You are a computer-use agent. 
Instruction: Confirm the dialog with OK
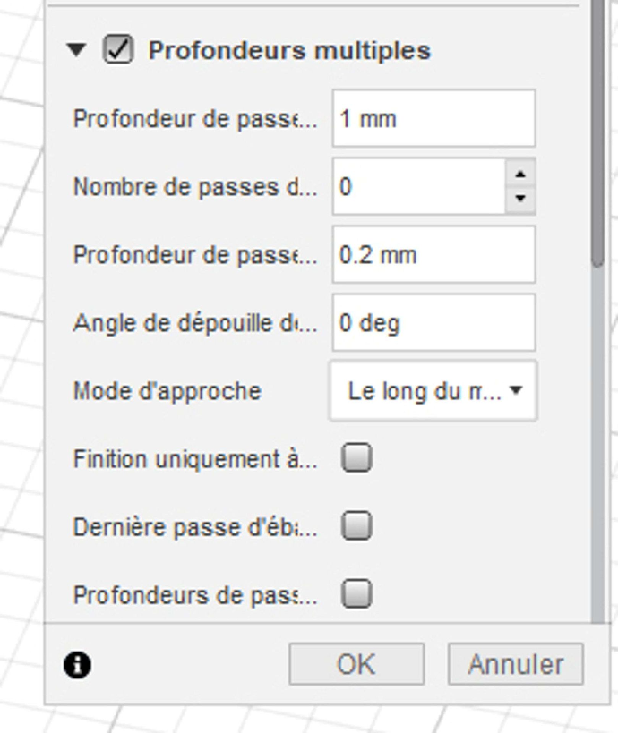[356, 664]
